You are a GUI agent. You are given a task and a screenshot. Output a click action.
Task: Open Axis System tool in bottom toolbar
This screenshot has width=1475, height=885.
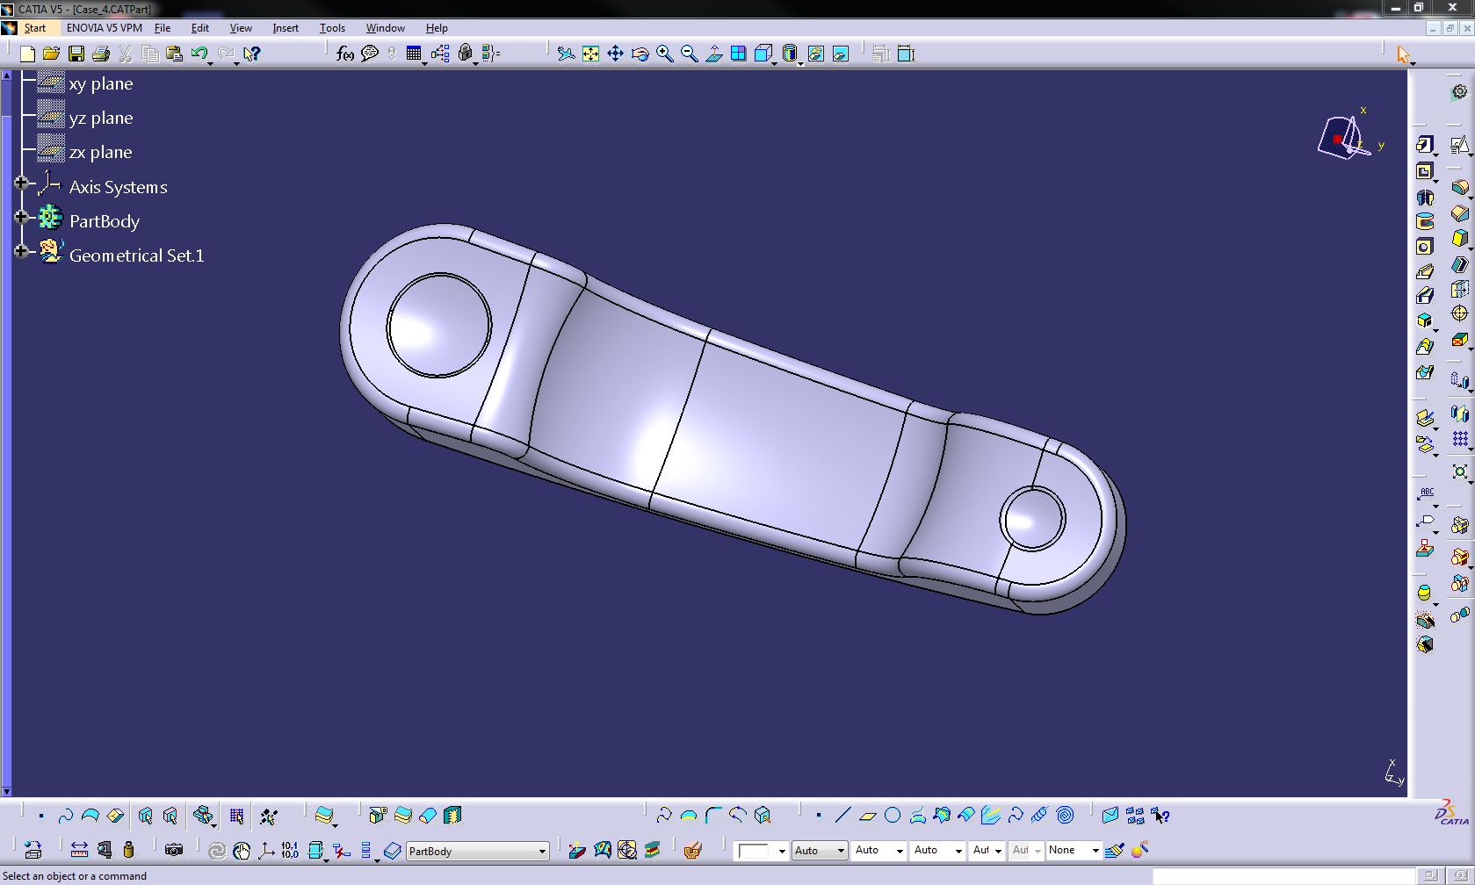(x=266, y=850)
